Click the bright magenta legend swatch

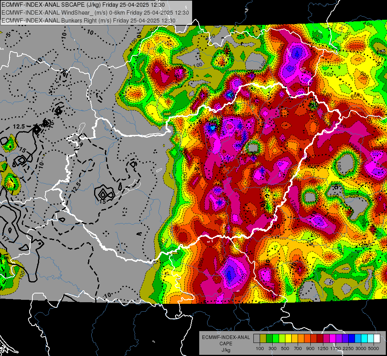[332, 338]
